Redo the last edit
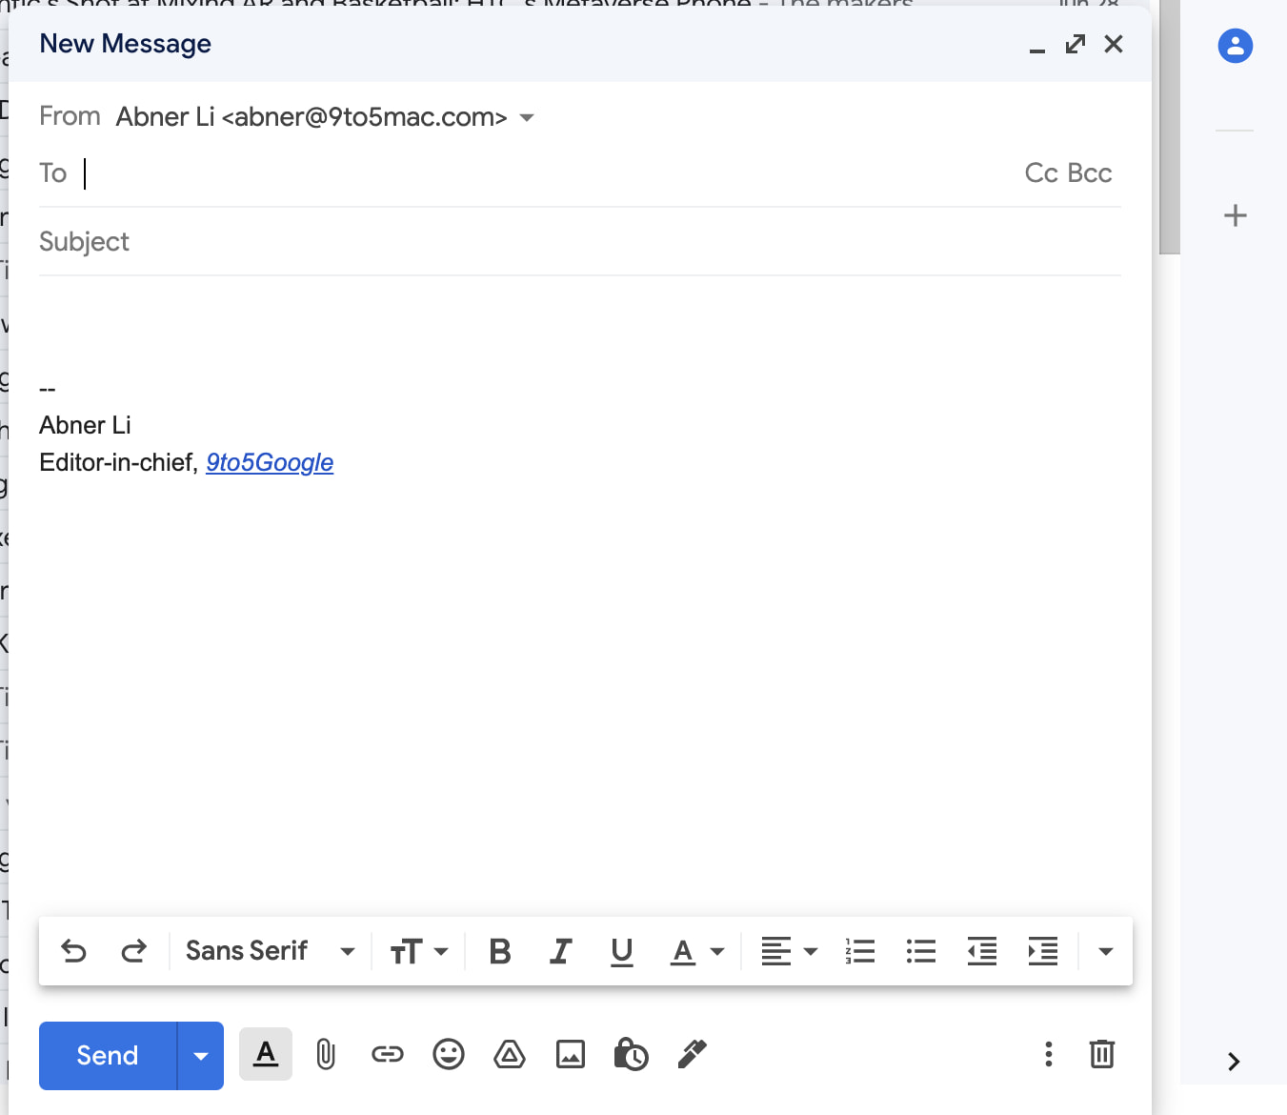 pos(134,950)
